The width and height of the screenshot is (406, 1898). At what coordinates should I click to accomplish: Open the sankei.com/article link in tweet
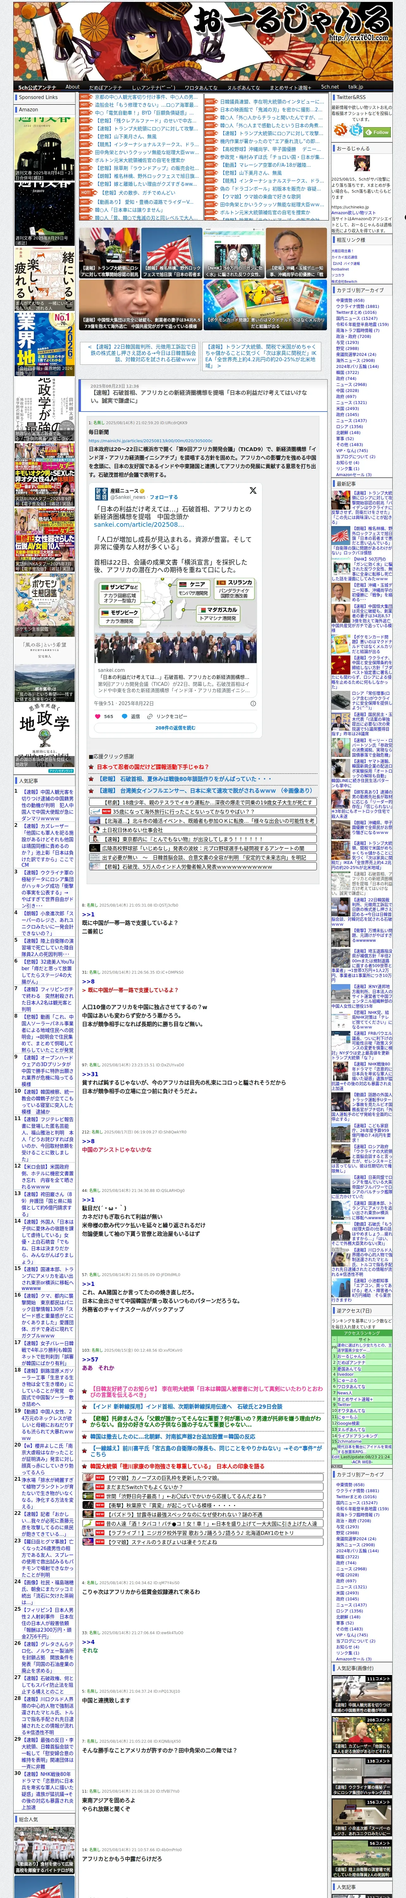point(138,524)
